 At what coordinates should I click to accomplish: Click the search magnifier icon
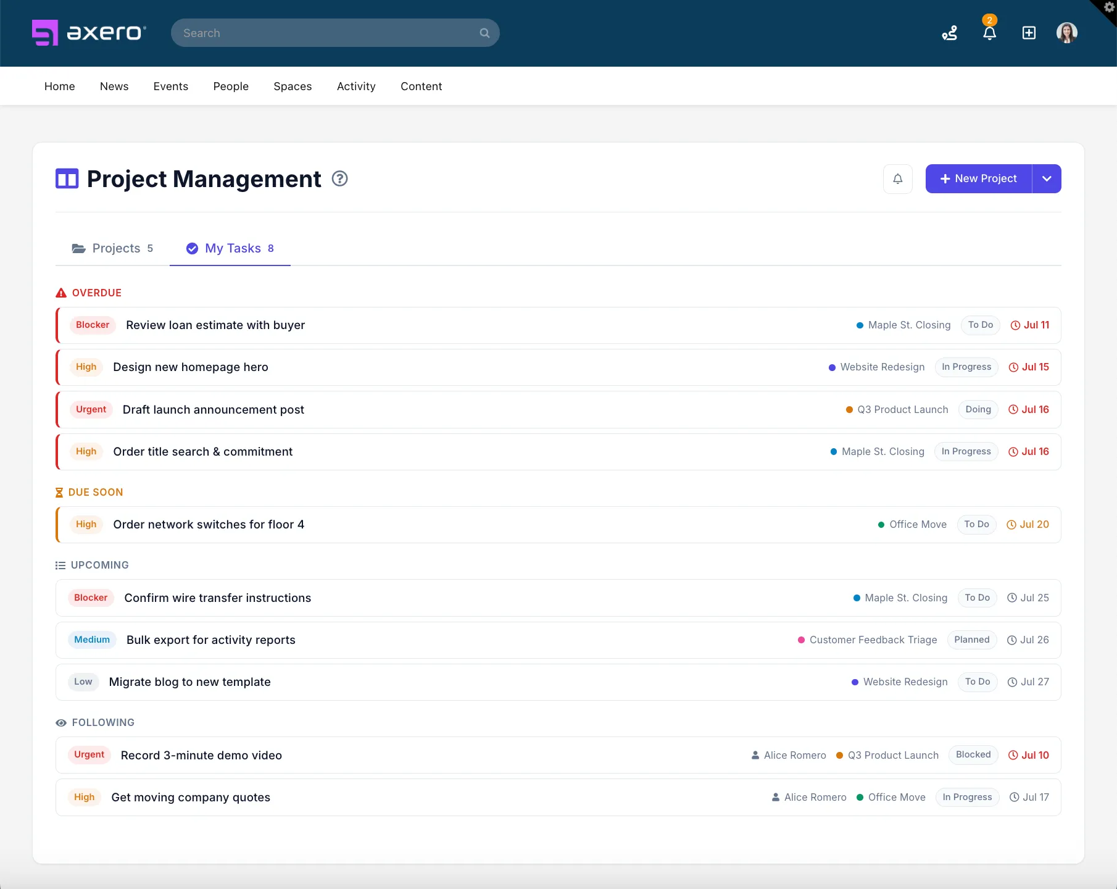484,33
